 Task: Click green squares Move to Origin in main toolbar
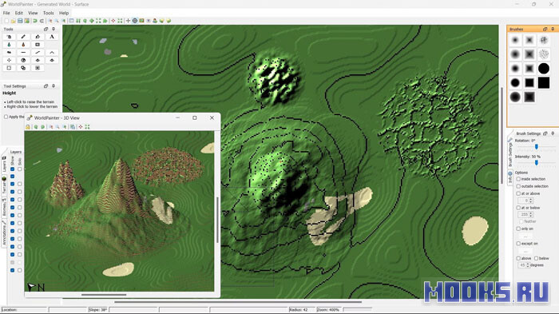[120, 21]
